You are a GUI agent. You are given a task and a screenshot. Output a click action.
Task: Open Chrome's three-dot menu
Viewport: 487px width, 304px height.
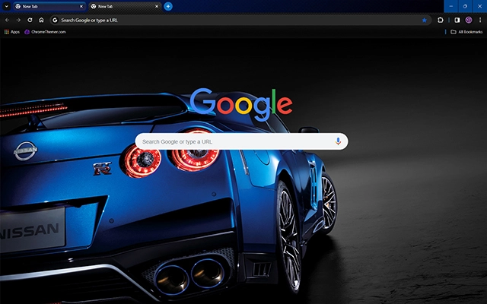(480, 21)
